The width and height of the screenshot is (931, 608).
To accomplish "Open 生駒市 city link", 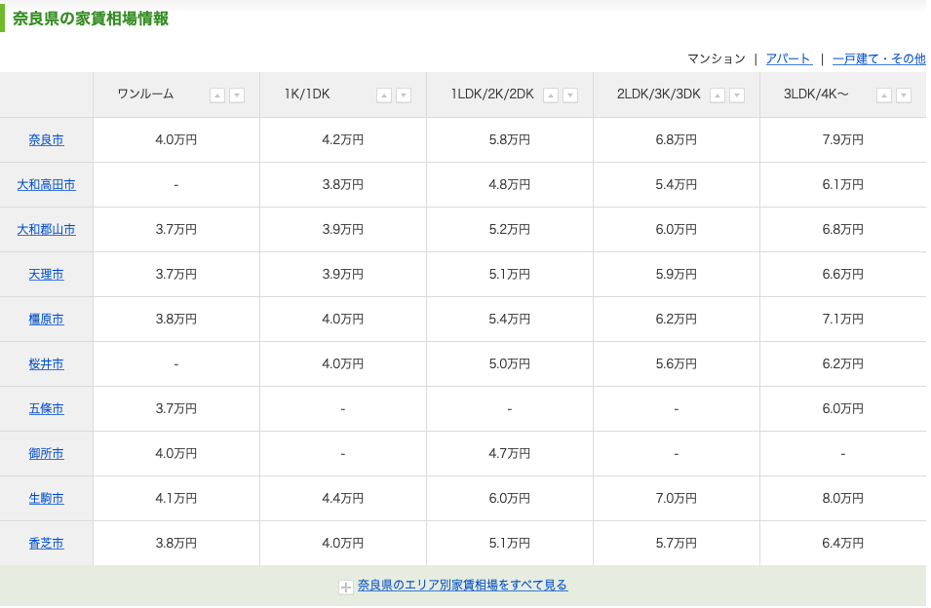I will tap(47, 499).
